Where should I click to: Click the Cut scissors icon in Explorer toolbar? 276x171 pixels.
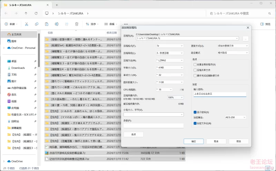27,24
